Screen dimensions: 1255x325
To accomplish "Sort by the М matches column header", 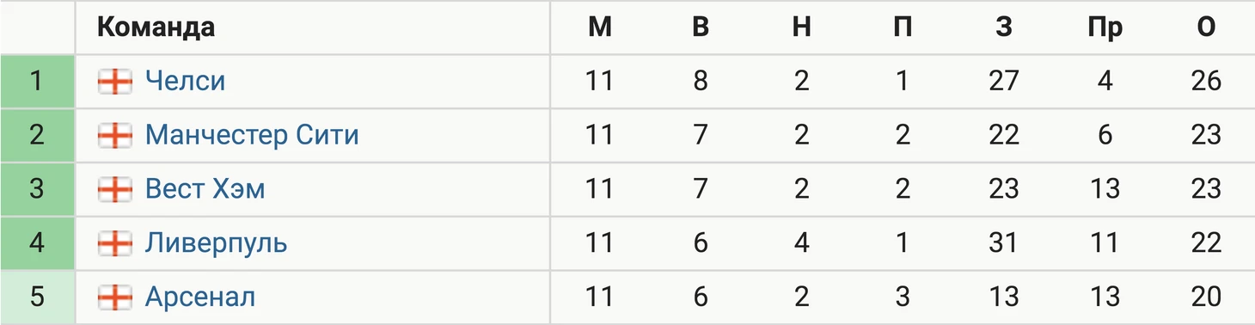I will pyautogui.click(x=600, y=28).
